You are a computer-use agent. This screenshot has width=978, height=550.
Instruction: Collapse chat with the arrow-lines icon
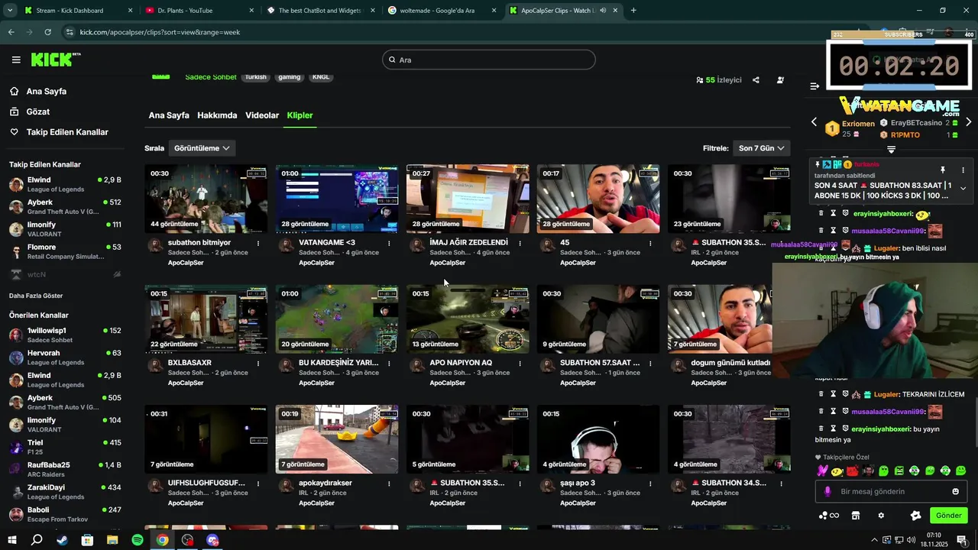[x=814, y=86]
